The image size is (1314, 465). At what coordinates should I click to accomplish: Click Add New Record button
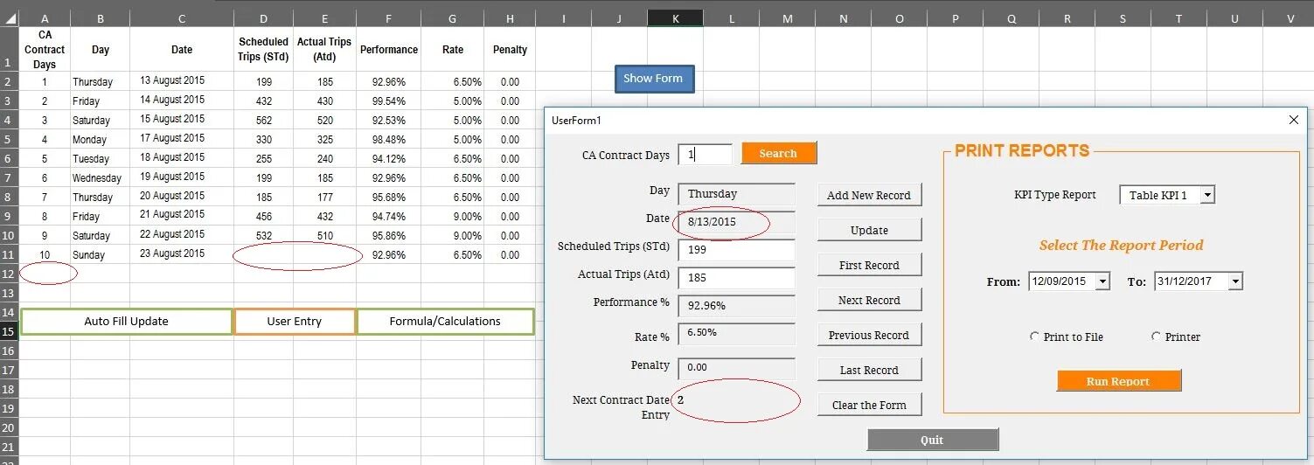tap(869, 195)
